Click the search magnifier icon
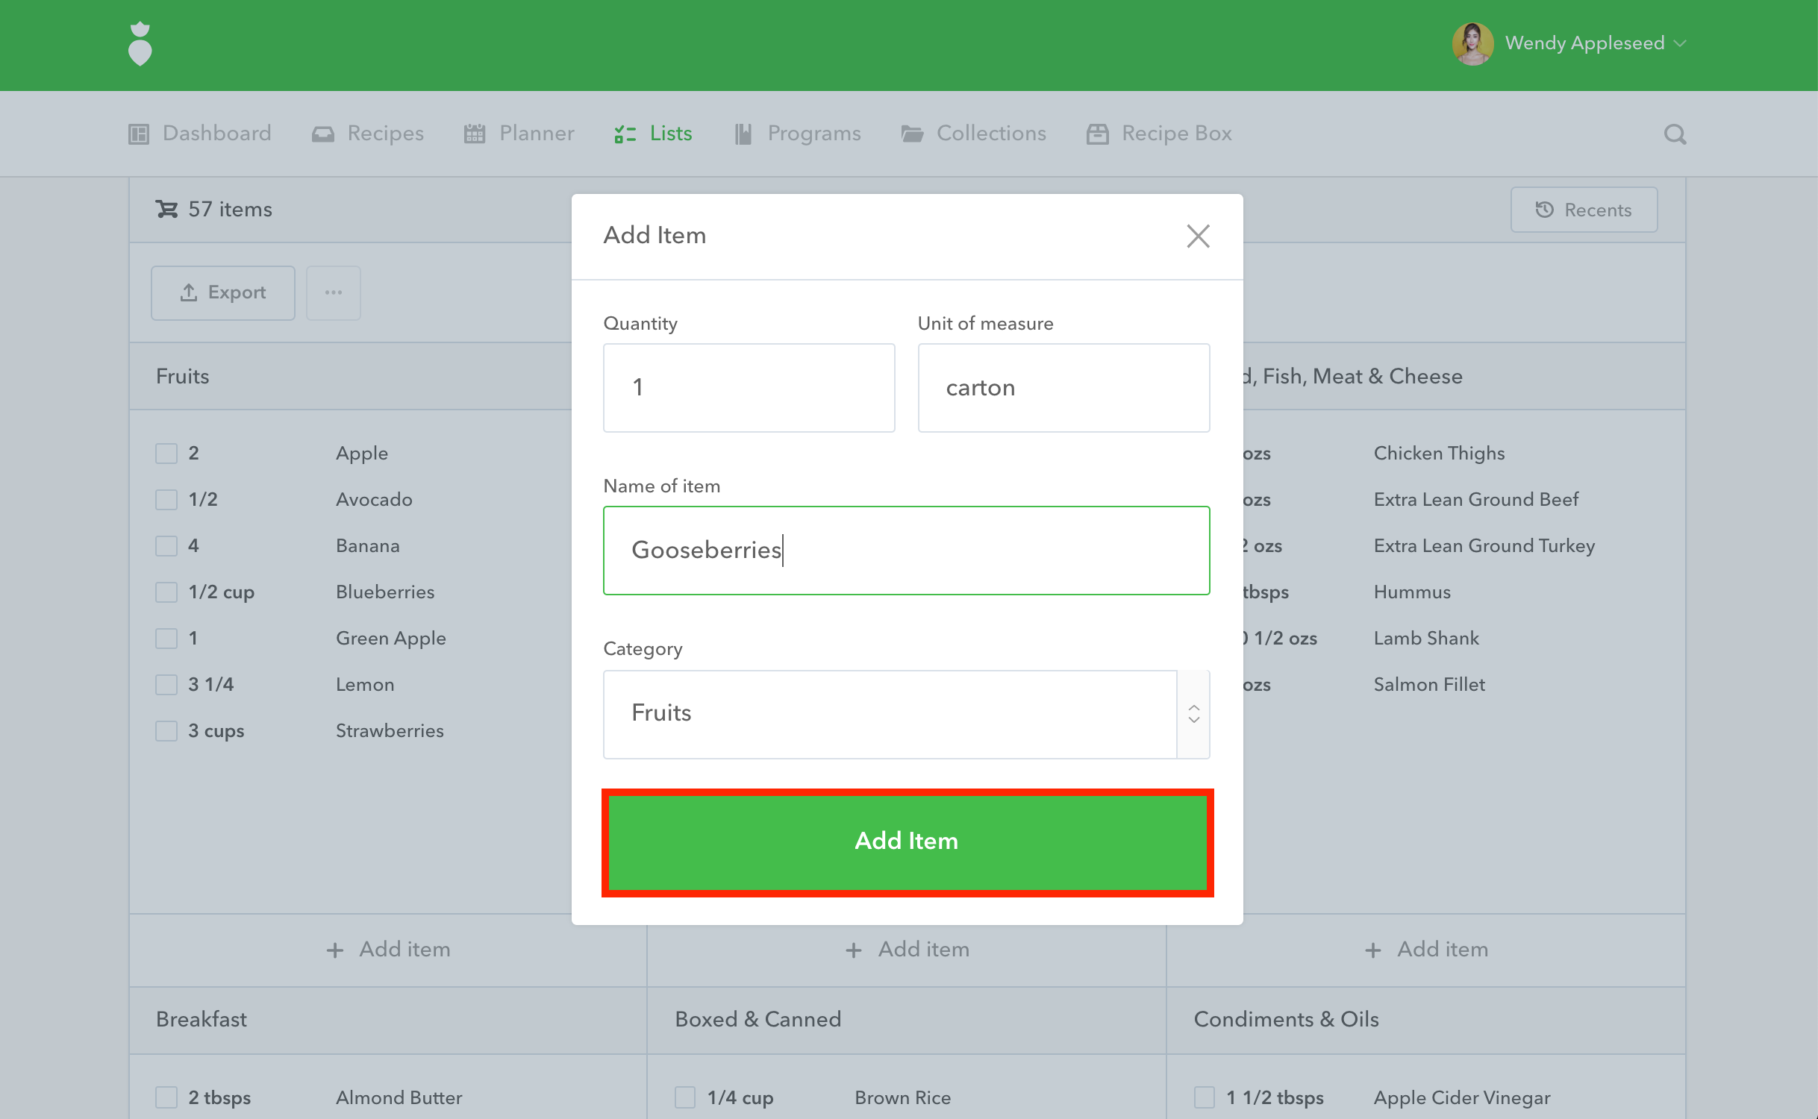 1675,134
